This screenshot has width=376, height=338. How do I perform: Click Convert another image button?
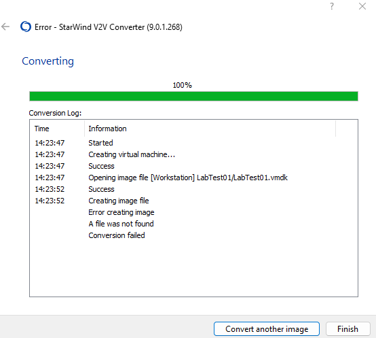(x=267, y=329)
